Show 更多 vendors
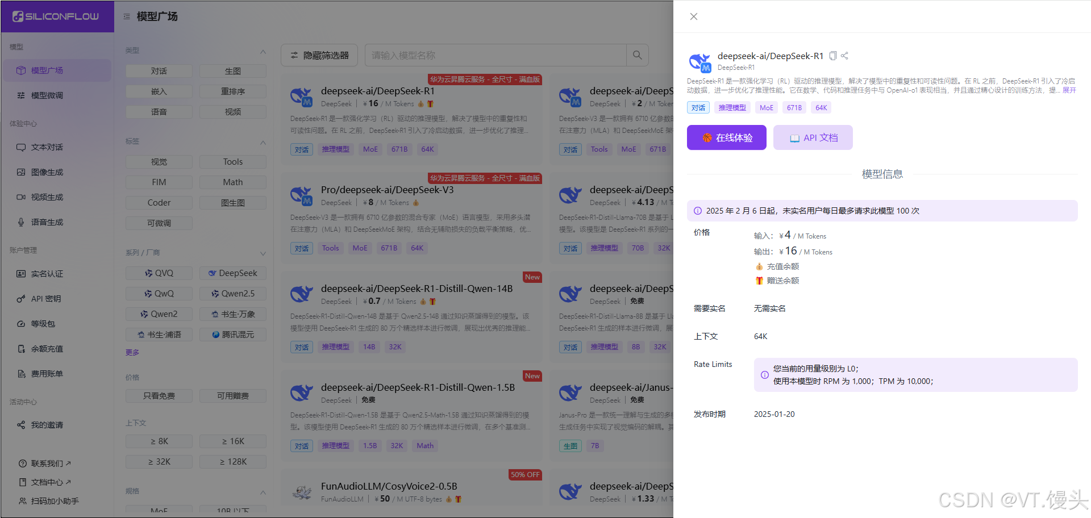Image resolution: width=1091 pixels, height=518 pixels. [x=132, y=353]
